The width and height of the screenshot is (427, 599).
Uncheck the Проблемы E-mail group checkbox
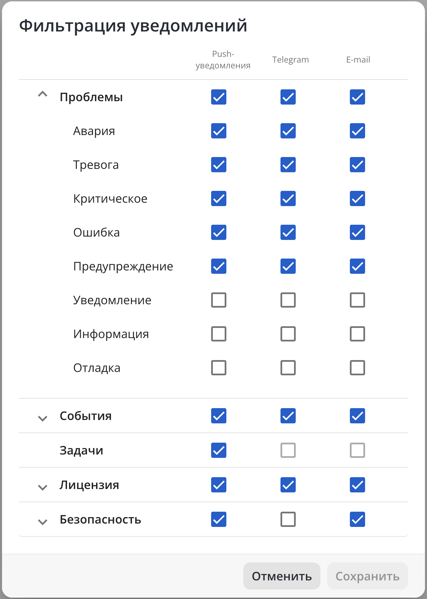(357, 97)
